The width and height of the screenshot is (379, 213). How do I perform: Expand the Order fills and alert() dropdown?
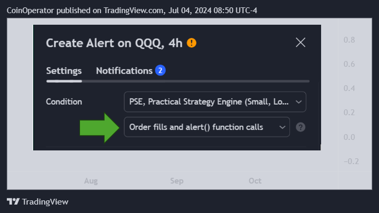tap(207, 127)
